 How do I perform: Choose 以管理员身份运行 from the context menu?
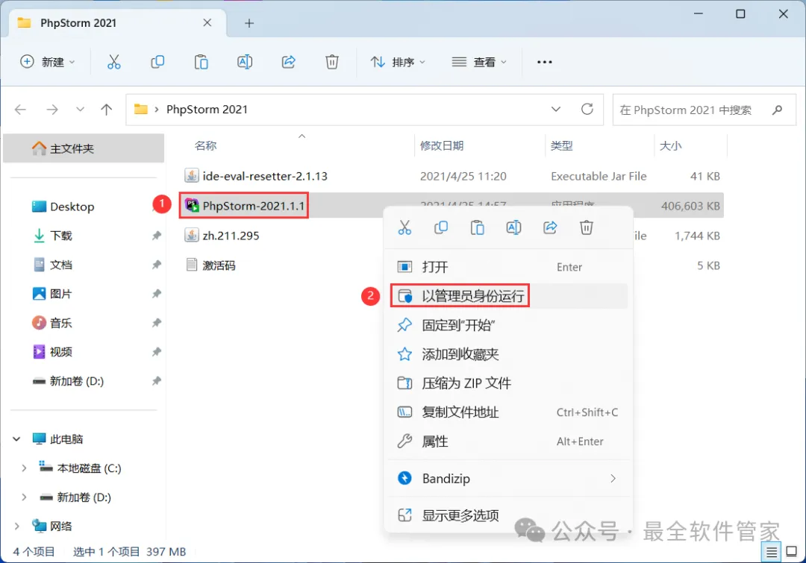pos(508,296)
